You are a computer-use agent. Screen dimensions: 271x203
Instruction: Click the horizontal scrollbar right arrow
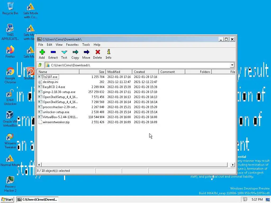tap(233, 165)
